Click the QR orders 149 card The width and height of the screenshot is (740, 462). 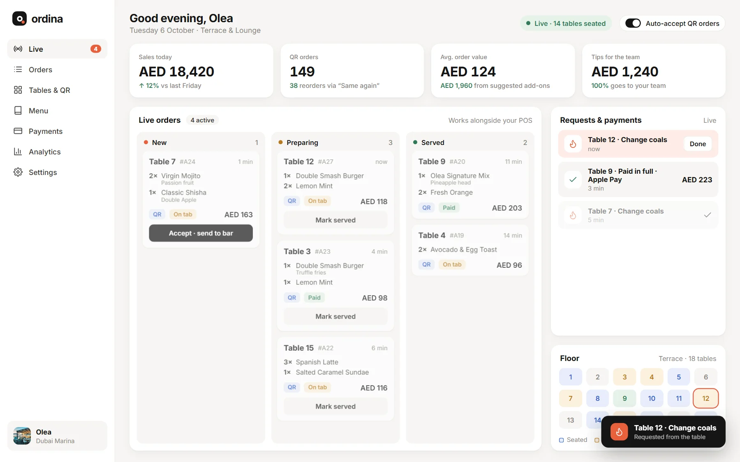(352, 71)
